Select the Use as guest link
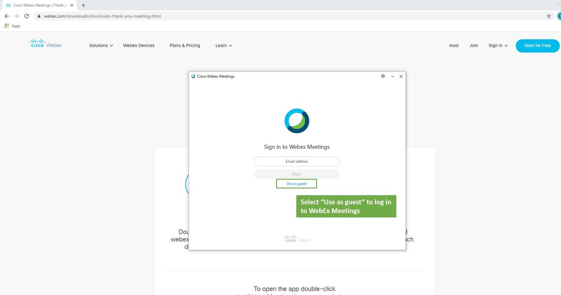Image resolution: width=561 pixels, height=295 pixels. 296,184
